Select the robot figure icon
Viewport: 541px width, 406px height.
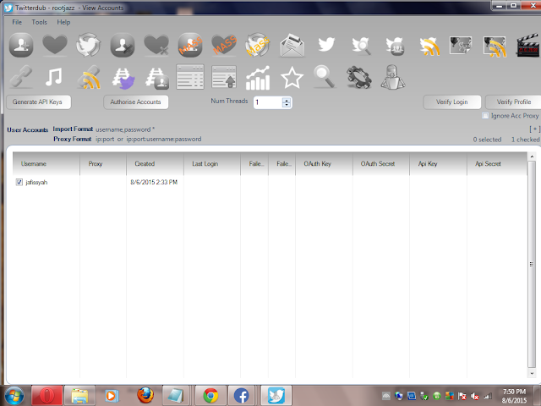click(393, 77)
